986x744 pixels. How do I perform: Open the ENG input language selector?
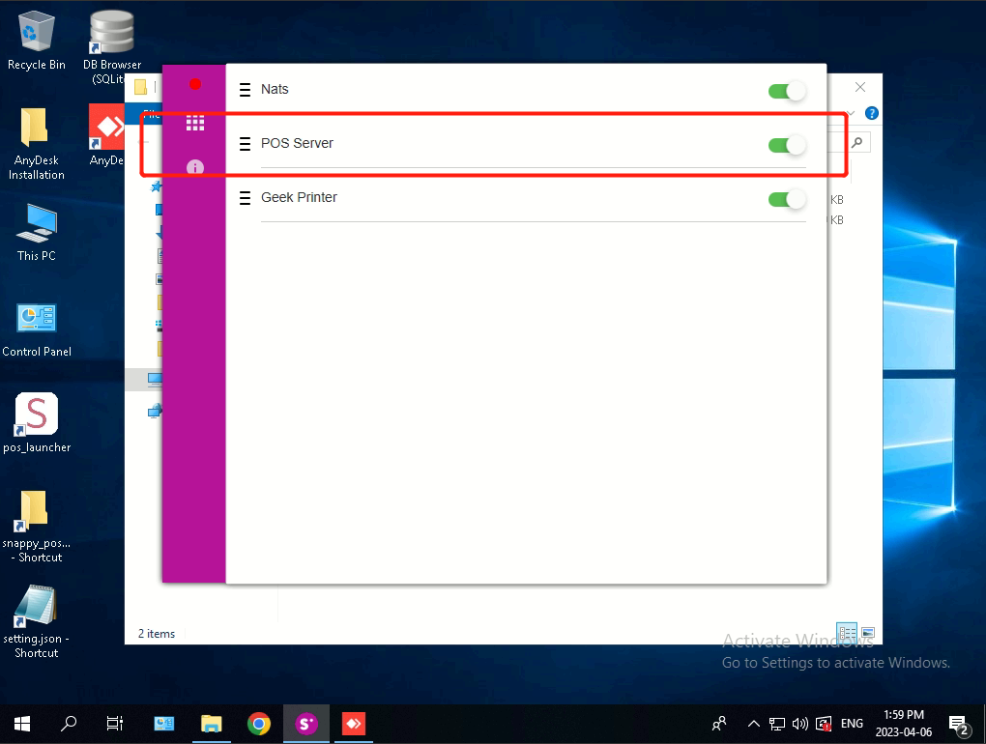(x=852, y=723)
